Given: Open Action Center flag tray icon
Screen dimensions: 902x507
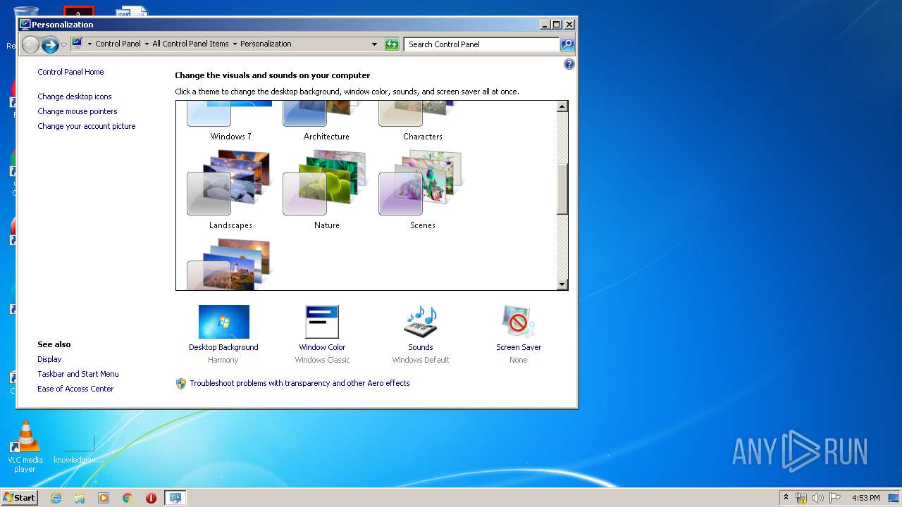Looking at the screenshot, I should click(x=835, y=498).
